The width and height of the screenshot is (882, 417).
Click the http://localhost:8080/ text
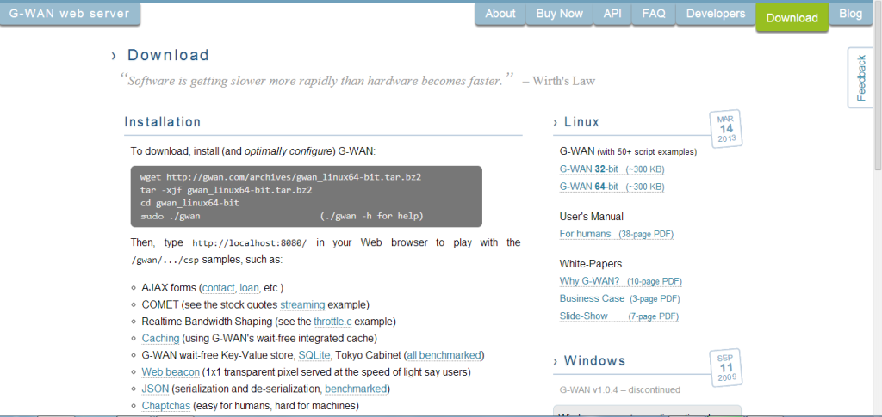pos(249,243)
